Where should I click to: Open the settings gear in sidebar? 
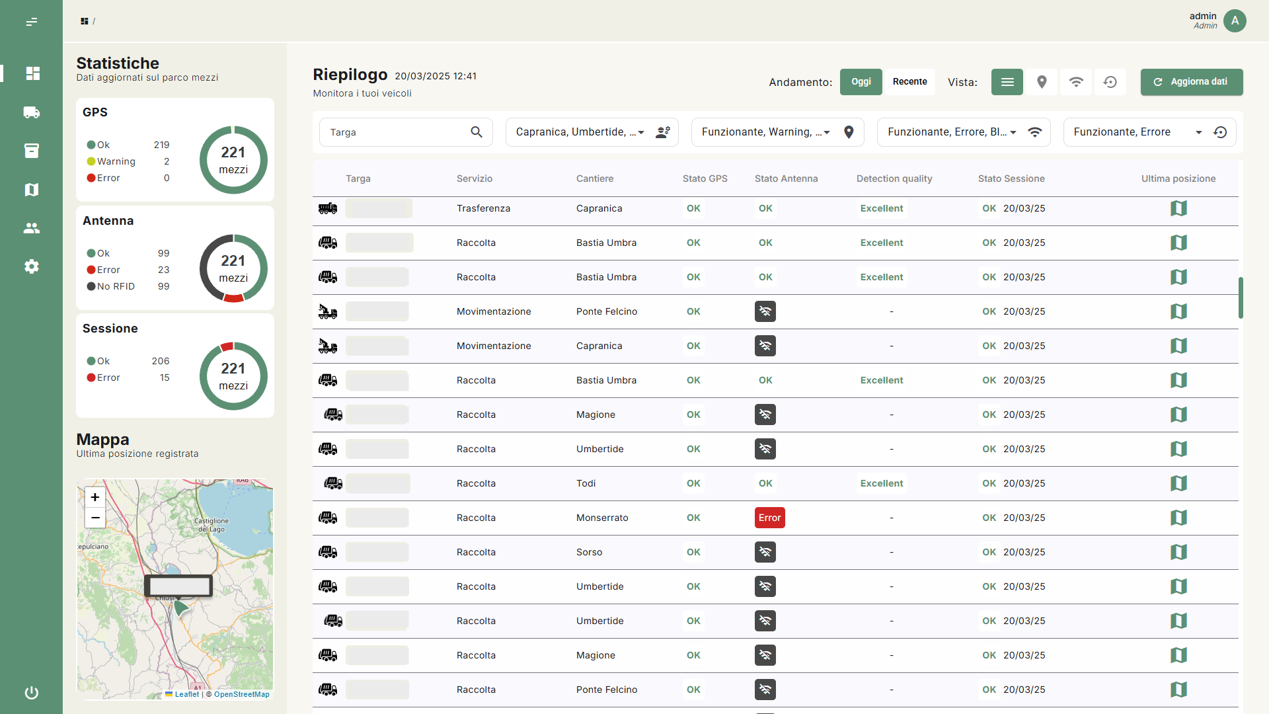tap(31, 266)
